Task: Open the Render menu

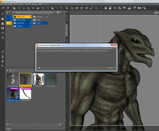Action: click(21, 4)
